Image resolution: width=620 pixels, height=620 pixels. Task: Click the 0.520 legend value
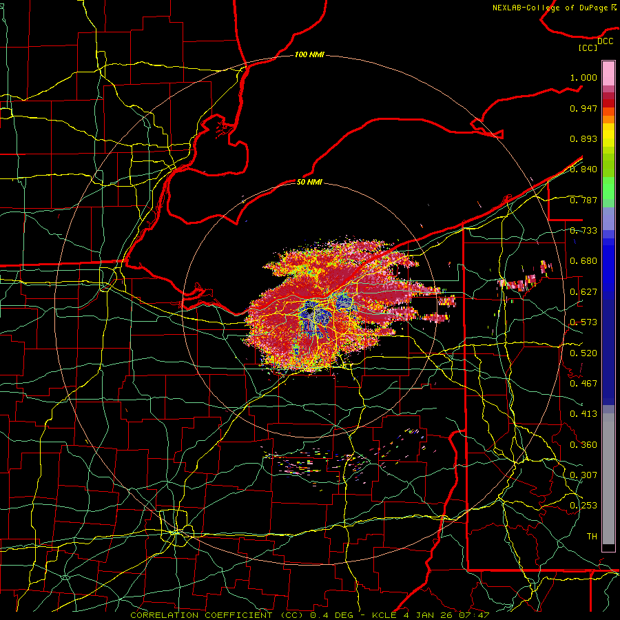[583, 353]
